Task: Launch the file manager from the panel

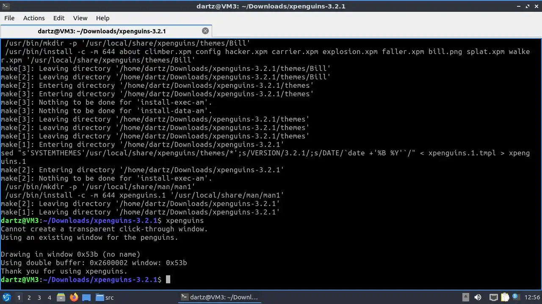Action: point(61,297)
